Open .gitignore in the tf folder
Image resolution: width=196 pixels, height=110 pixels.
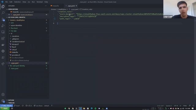[x=15, y=39]
